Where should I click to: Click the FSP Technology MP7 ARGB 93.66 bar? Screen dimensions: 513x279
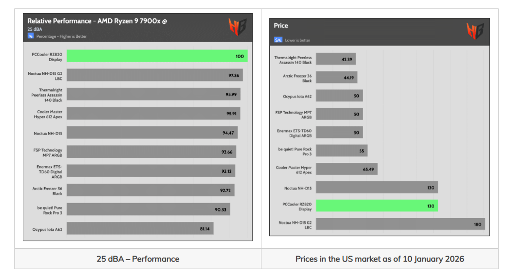point(151,151)
